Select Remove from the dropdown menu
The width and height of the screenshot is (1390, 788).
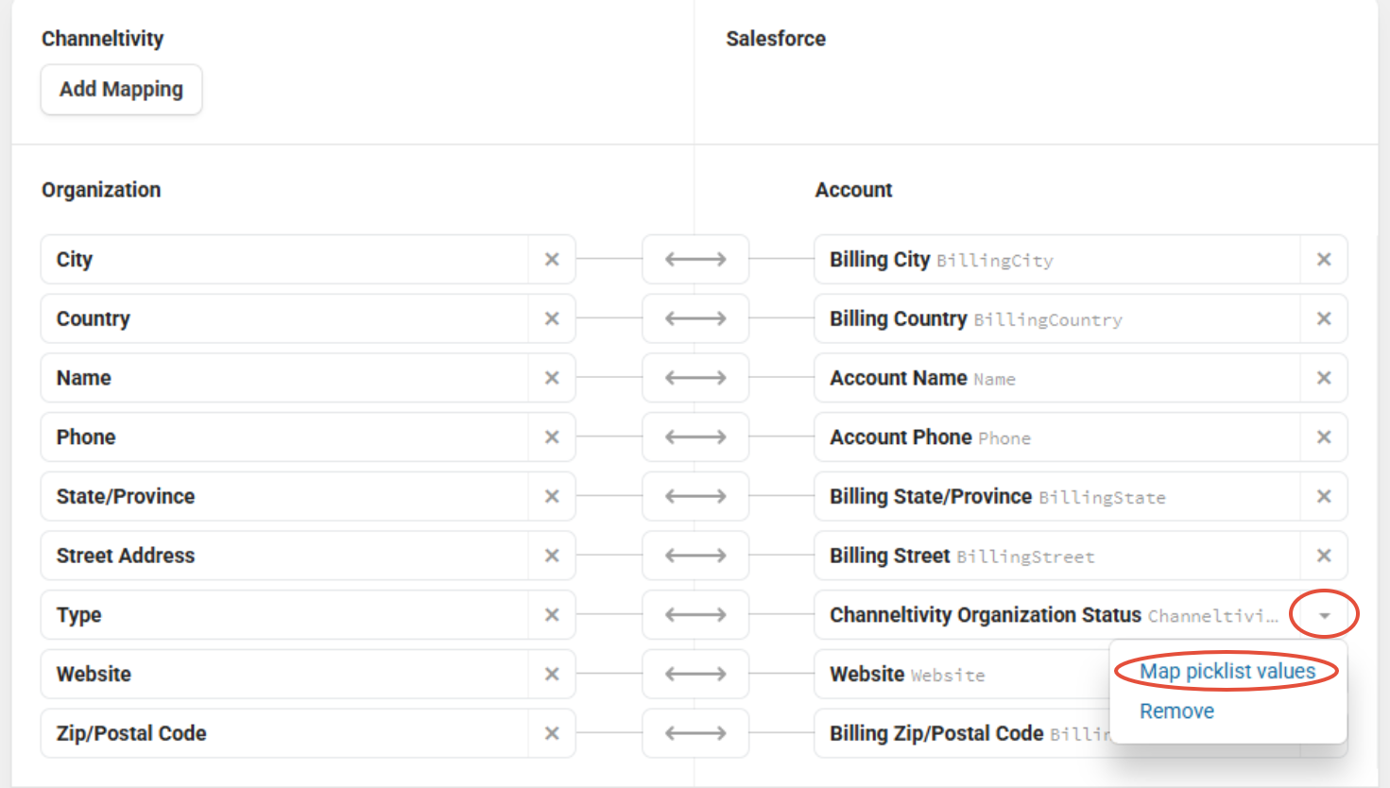(x=1176, y=711)
